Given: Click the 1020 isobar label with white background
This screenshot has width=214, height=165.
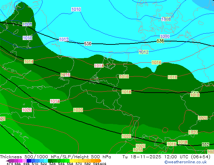Looking at the screenshot, I should pyautogui.click(x=27, y=110).
